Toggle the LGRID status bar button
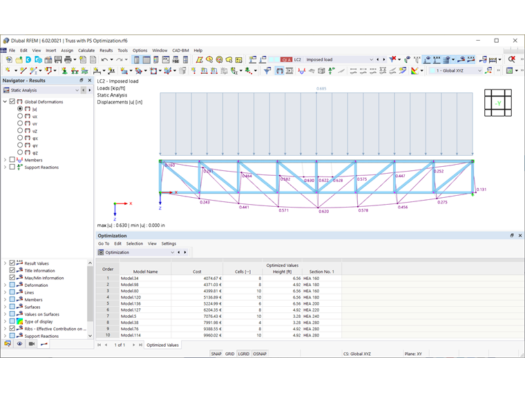The image size is (525, 393). coord(244,354)
